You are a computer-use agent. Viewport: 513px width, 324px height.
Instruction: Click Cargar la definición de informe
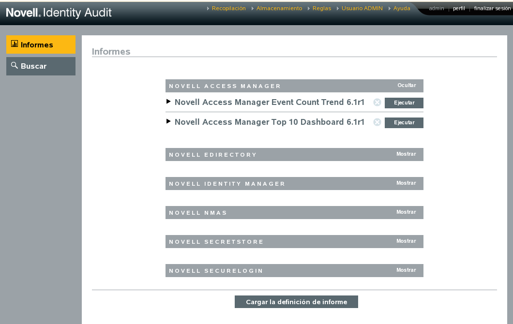[296, 302]
